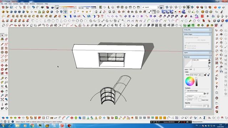
Task: Click the question mark help icon
Action: (x=217, y=87)
